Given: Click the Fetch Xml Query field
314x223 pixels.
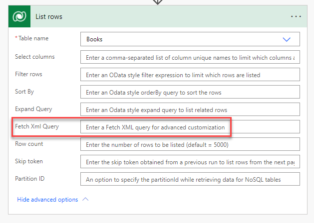Looking at the screenshot, I should click(x=190, y=127).
